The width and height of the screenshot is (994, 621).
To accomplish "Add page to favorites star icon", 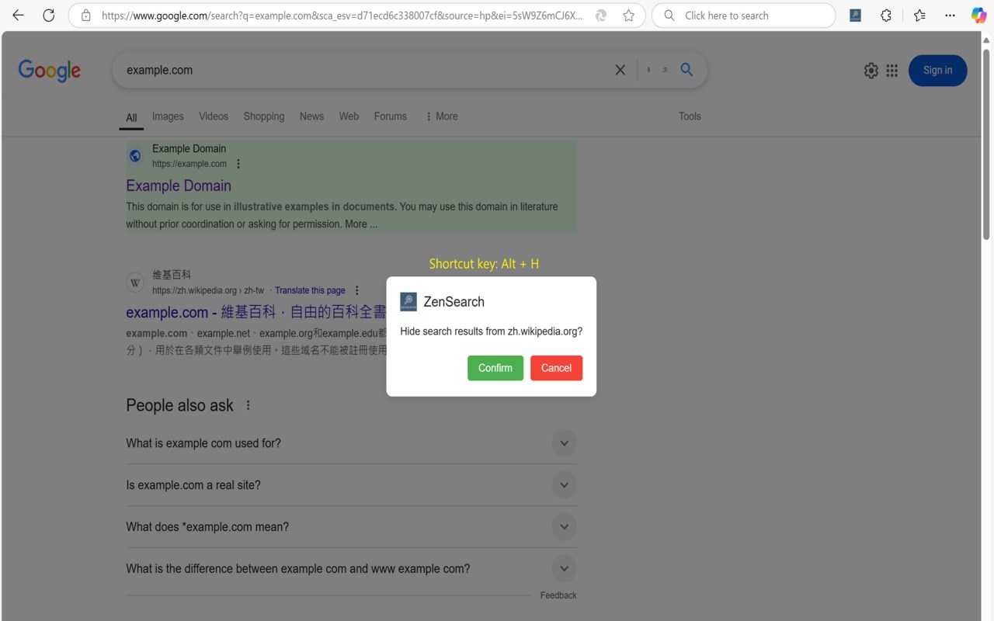I will [x=628, y=16].
